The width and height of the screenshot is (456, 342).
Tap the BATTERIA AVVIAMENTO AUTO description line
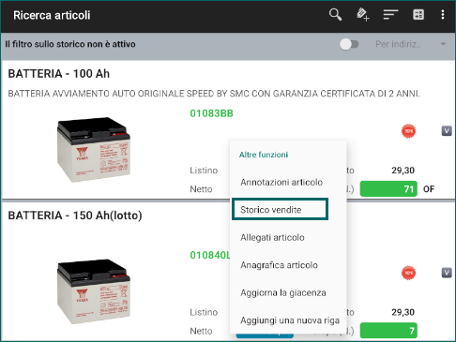coord(214,94)
